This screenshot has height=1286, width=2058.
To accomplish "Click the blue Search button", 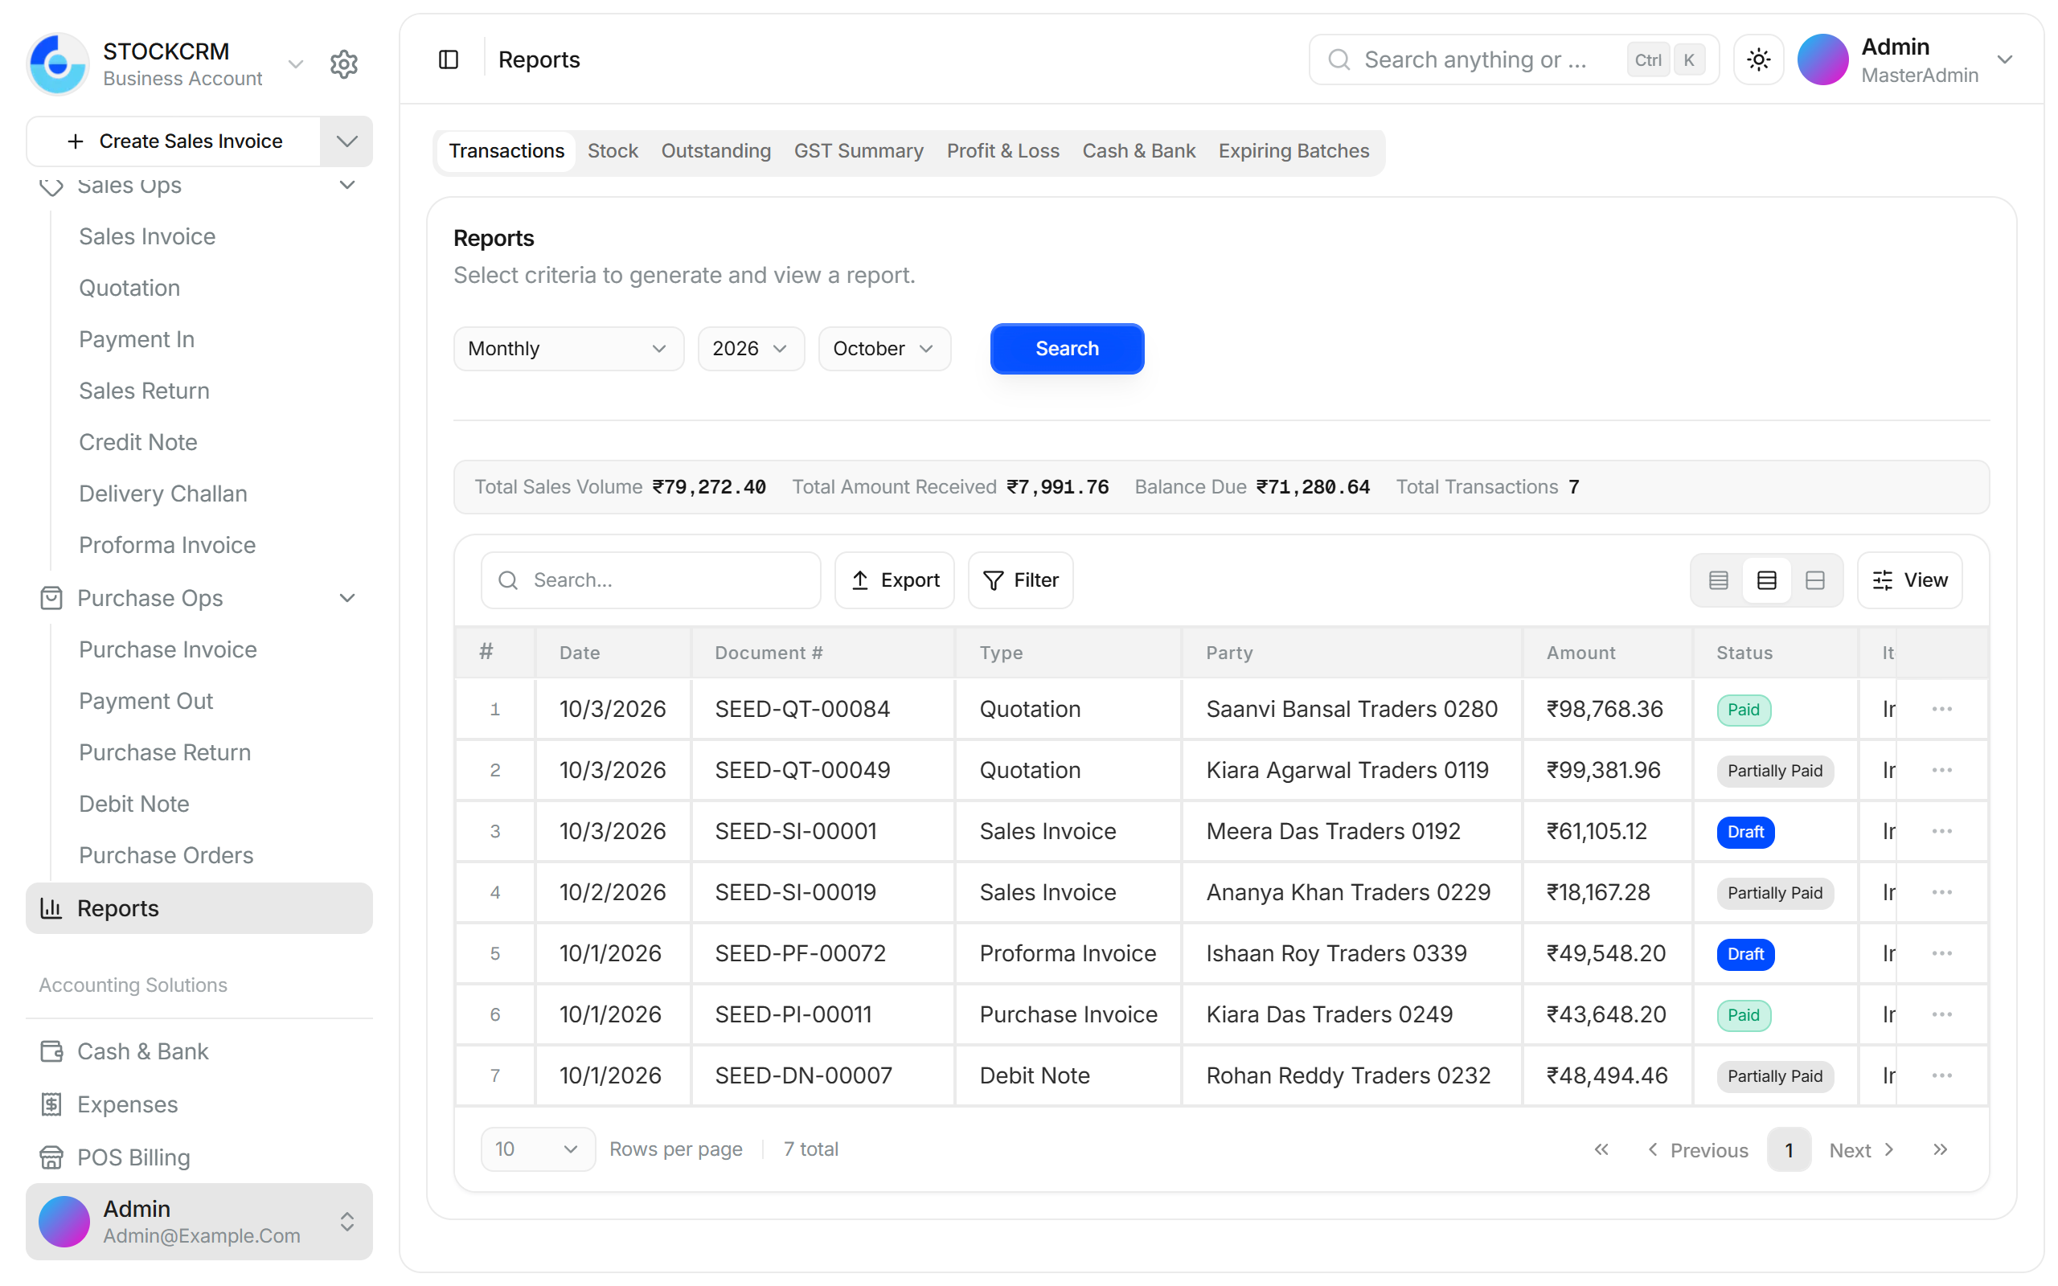I will (x=1067, y=349).
